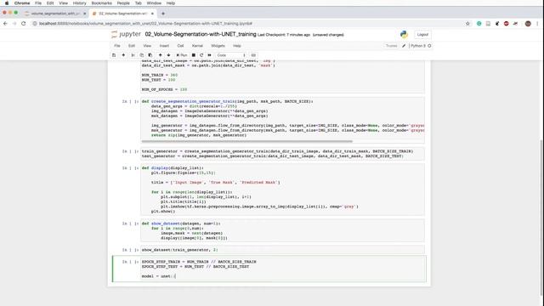Open the Chrome menu in menu bar
This screenshot has width=544, height=306.
tap(22, 3)
